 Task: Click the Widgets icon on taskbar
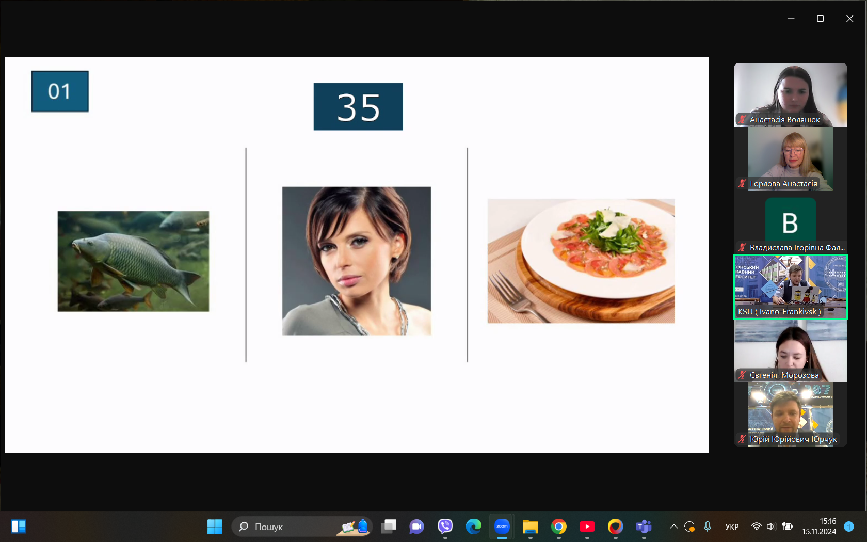point(19,527)
